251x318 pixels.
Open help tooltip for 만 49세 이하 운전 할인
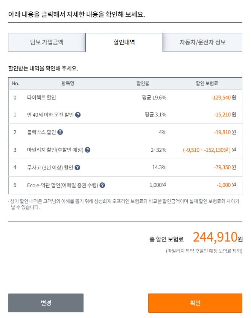tap(78, 115)
